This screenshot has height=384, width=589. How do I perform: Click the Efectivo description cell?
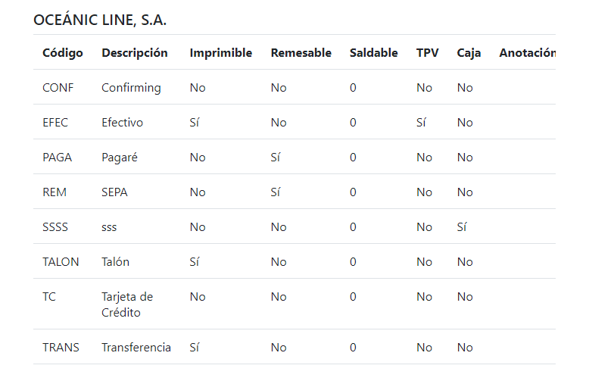click(x=122, y=123)
